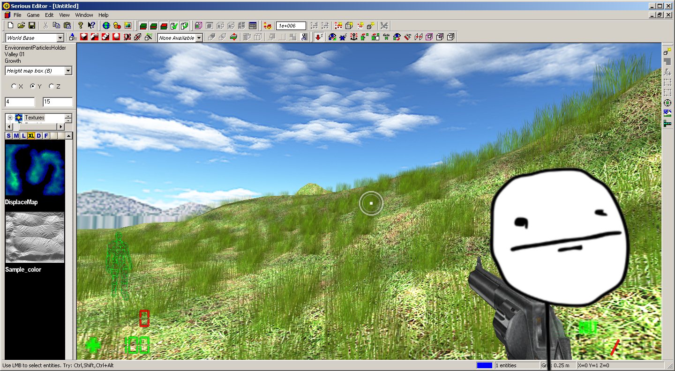675x371 pixels.
Task: Click the window layout icon
Action: [253, 25]
